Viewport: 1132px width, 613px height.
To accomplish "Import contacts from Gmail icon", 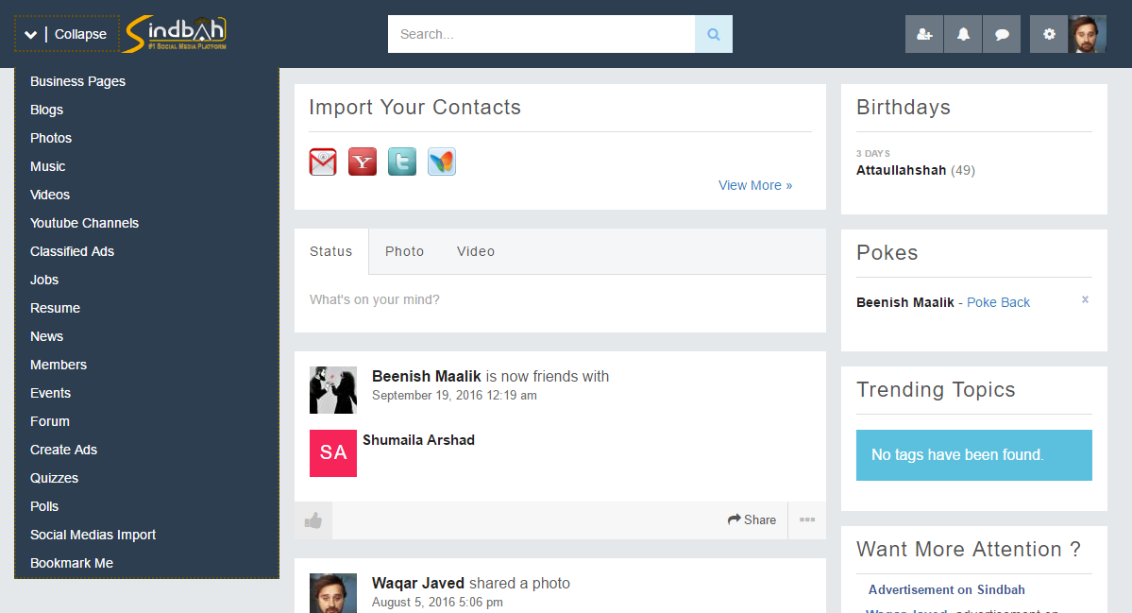I will 323,162.
